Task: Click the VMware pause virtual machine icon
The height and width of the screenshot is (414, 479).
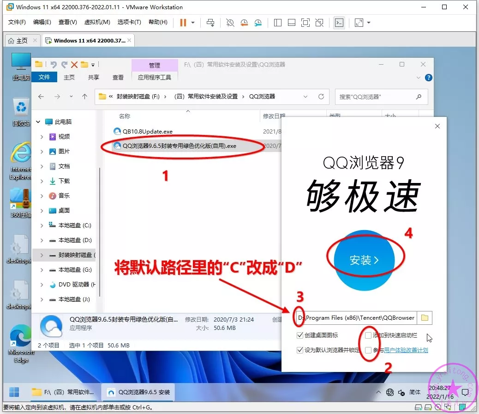Action: click(183, 22)
